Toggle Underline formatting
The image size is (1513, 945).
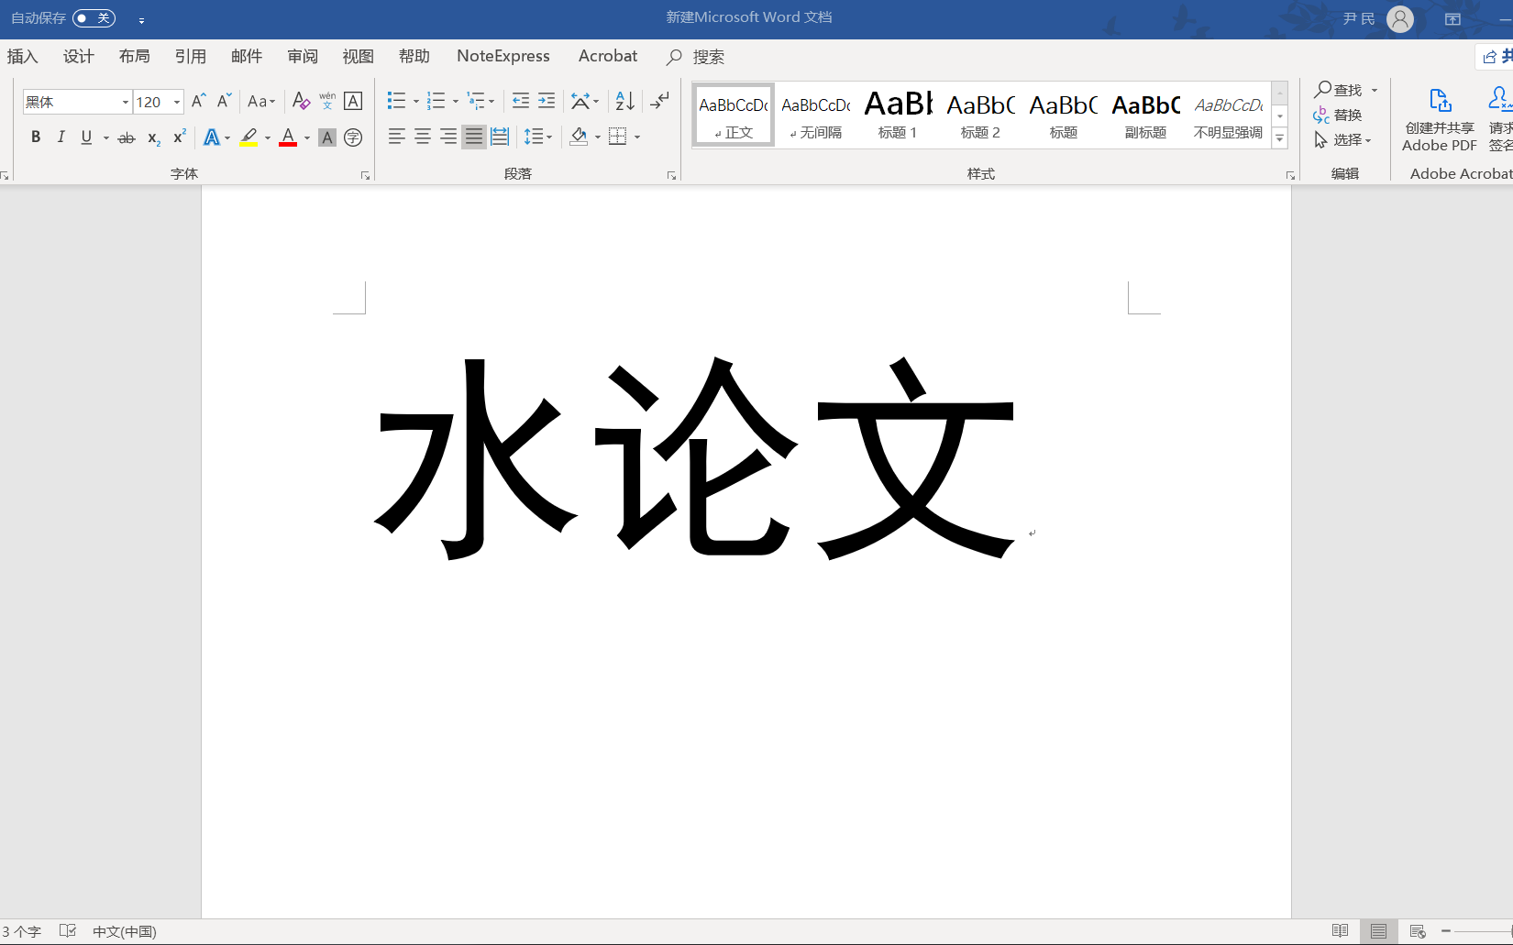pos(86,137)
